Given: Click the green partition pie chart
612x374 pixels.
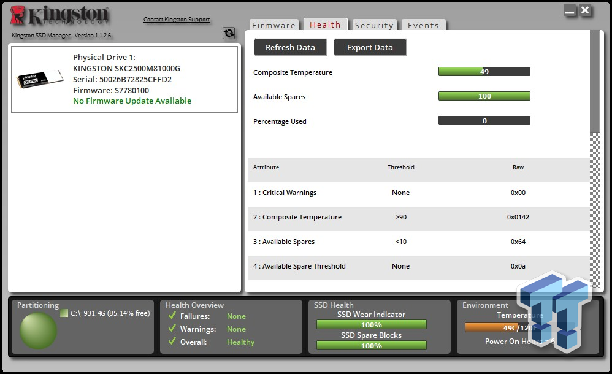Looking at the screenshot, I should 38,330.
